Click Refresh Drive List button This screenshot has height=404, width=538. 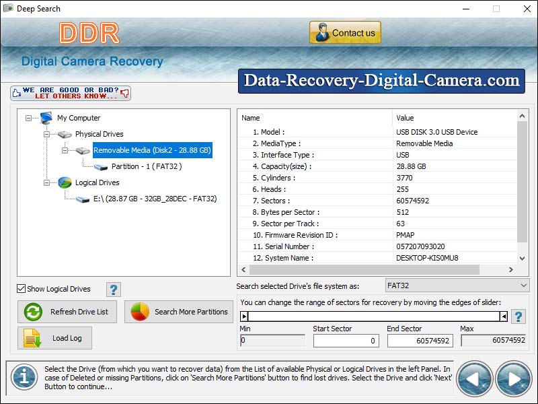tap(67, 312)
